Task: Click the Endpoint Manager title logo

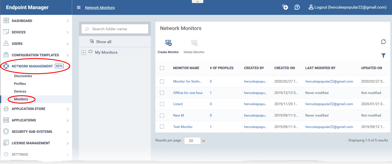Action: point(27,7)
